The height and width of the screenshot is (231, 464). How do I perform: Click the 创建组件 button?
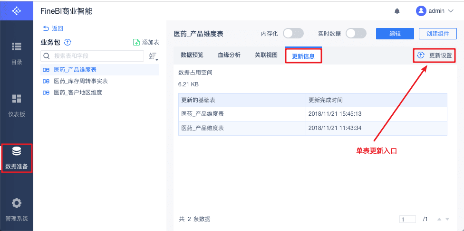pos(437,33)
